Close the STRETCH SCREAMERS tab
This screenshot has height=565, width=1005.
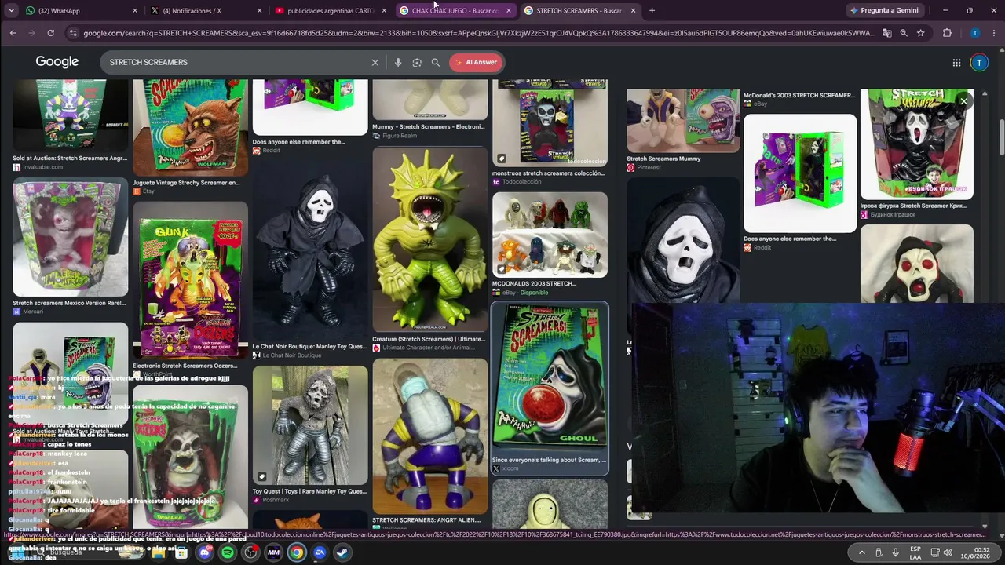tap(633, 10)
